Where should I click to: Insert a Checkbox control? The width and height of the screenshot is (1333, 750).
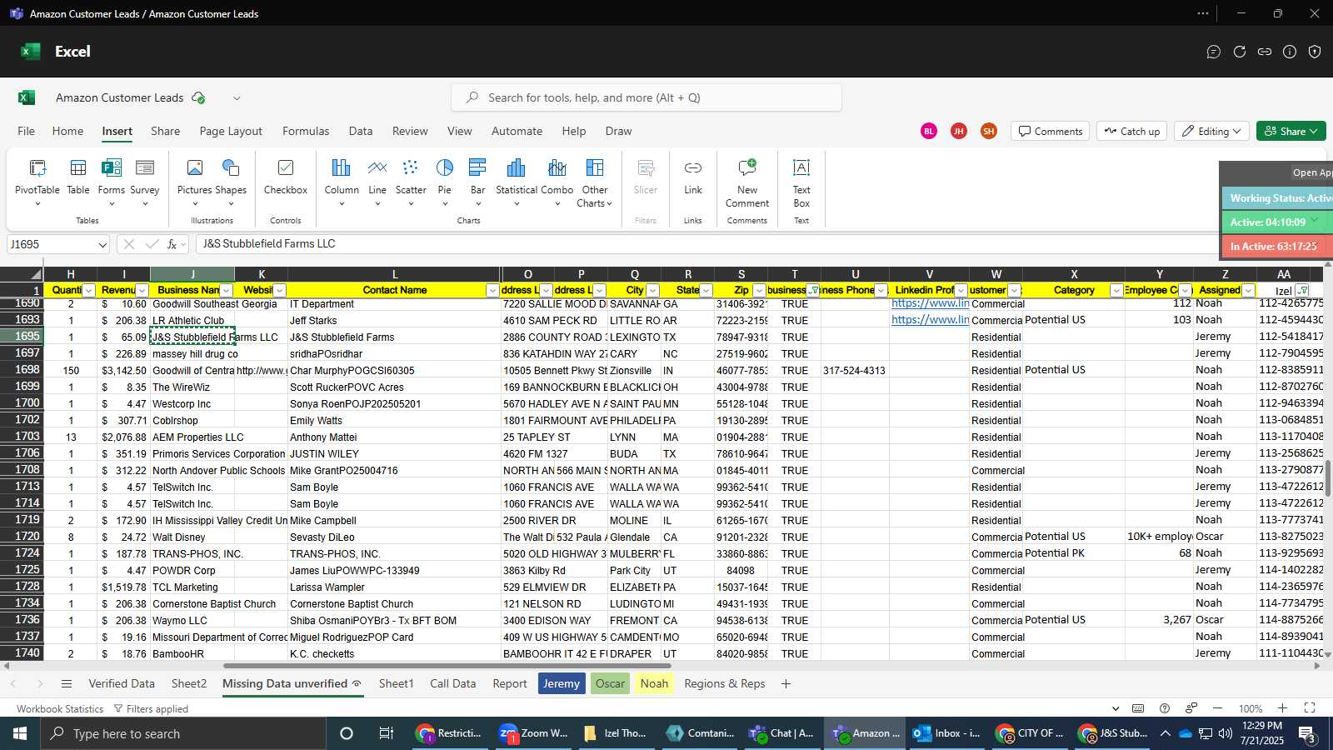[286, 177]
